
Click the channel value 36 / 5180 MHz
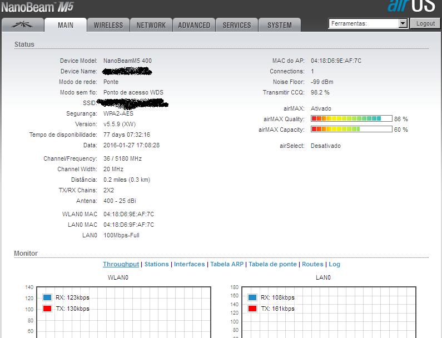tap(122, 158)
